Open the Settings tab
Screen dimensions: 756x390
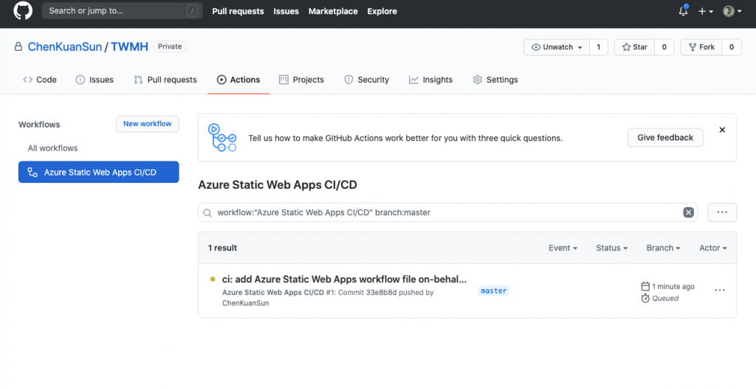coord(495,80)
